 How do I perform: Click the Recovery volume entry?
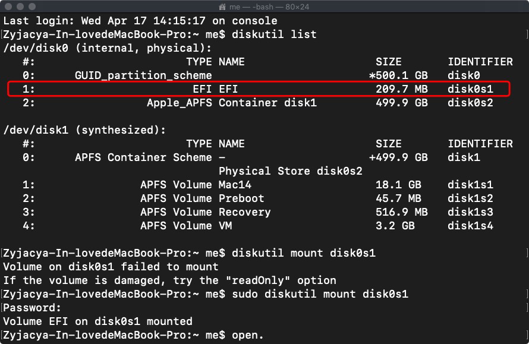[244, 212]
